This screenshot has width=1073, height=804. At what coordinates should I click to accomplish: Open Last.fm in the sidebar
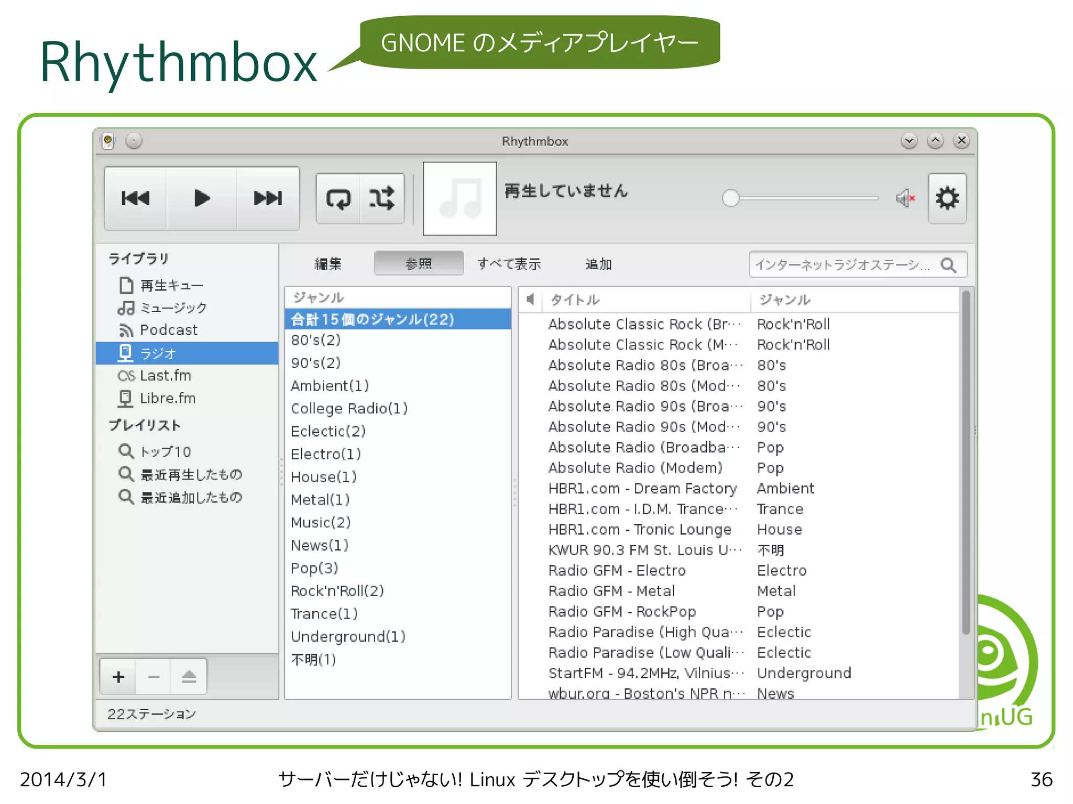tap(187, 376)
